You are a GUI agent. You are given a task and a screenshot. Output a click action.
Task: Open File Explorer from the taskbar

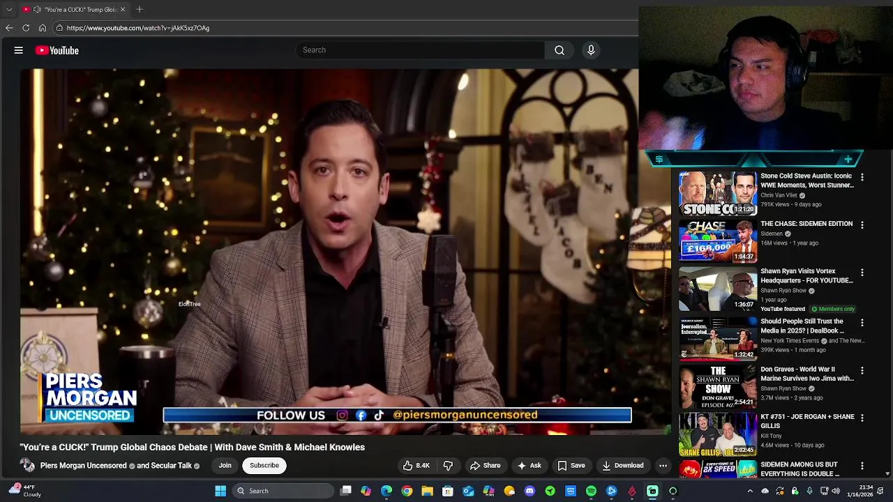(x=427, y=491)
